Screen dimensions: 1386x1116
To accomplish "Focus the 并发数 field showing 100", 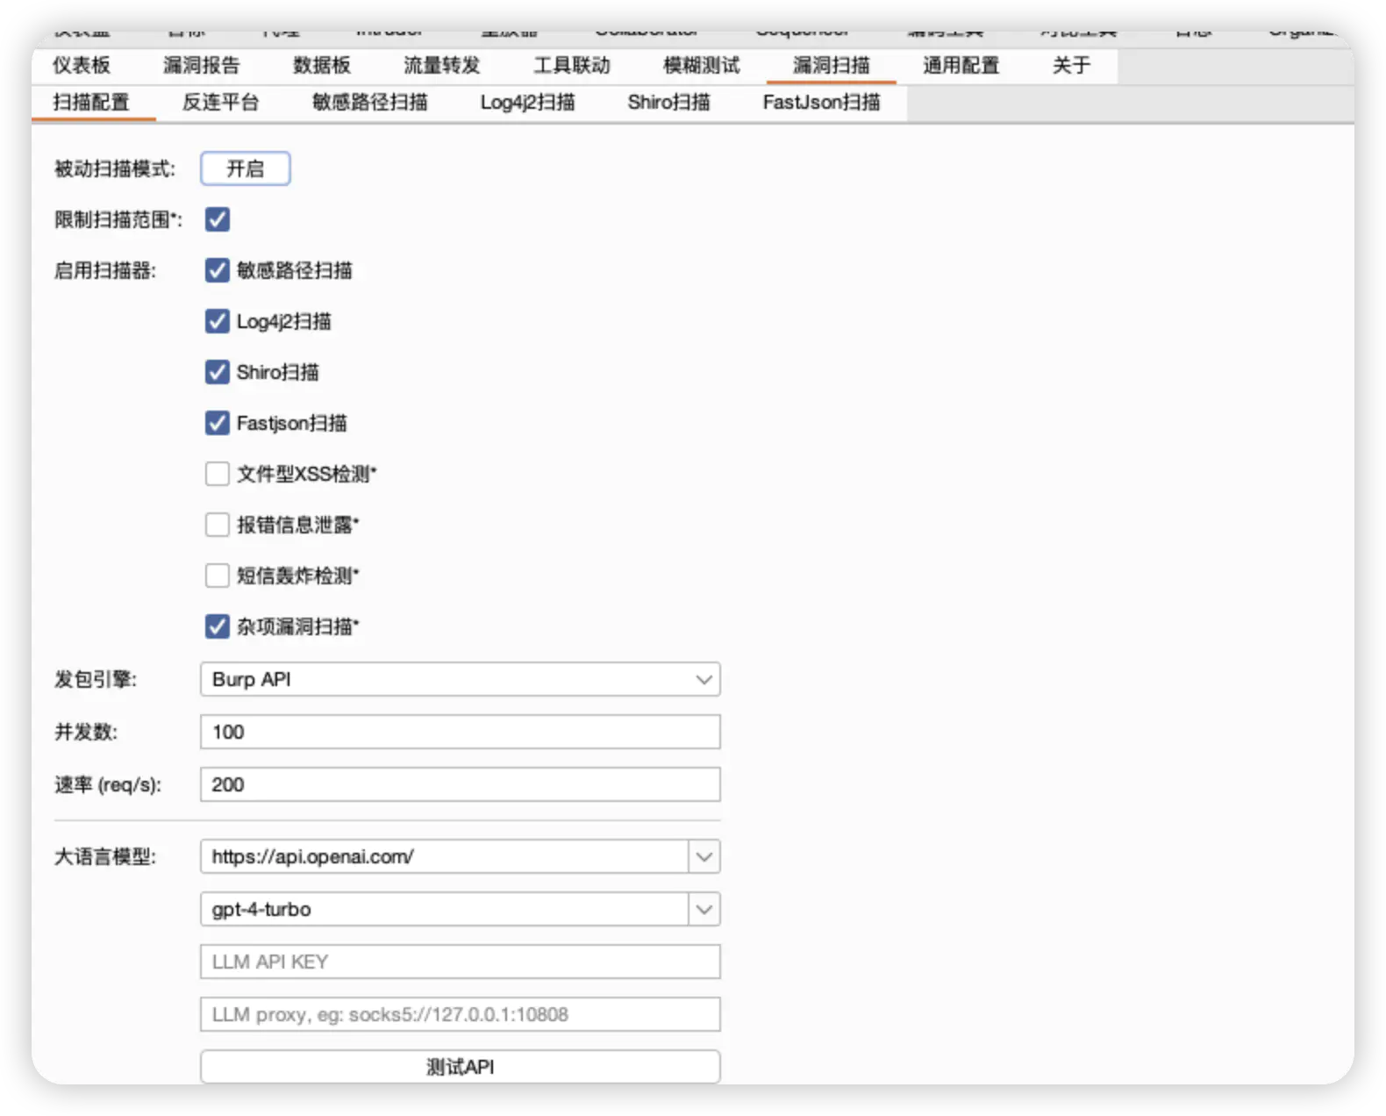I will tap(460, 732).
